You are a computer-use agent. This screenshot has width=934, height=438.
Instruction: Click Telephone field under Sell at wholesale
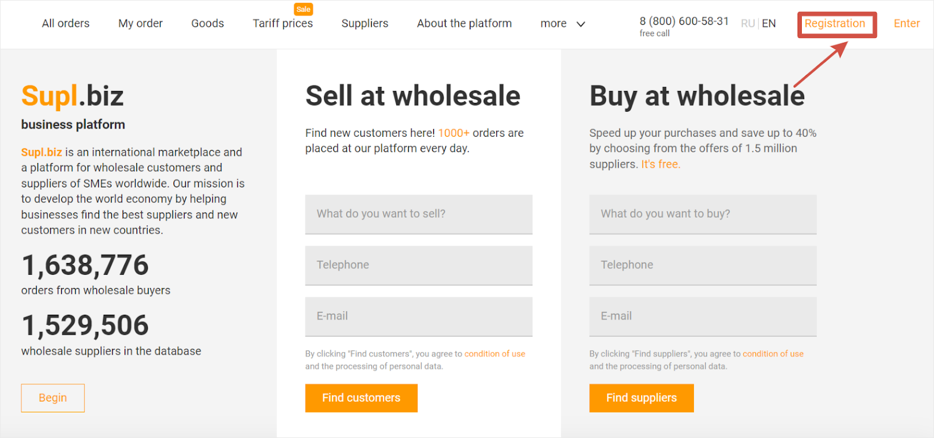click(x=418, y=265)
